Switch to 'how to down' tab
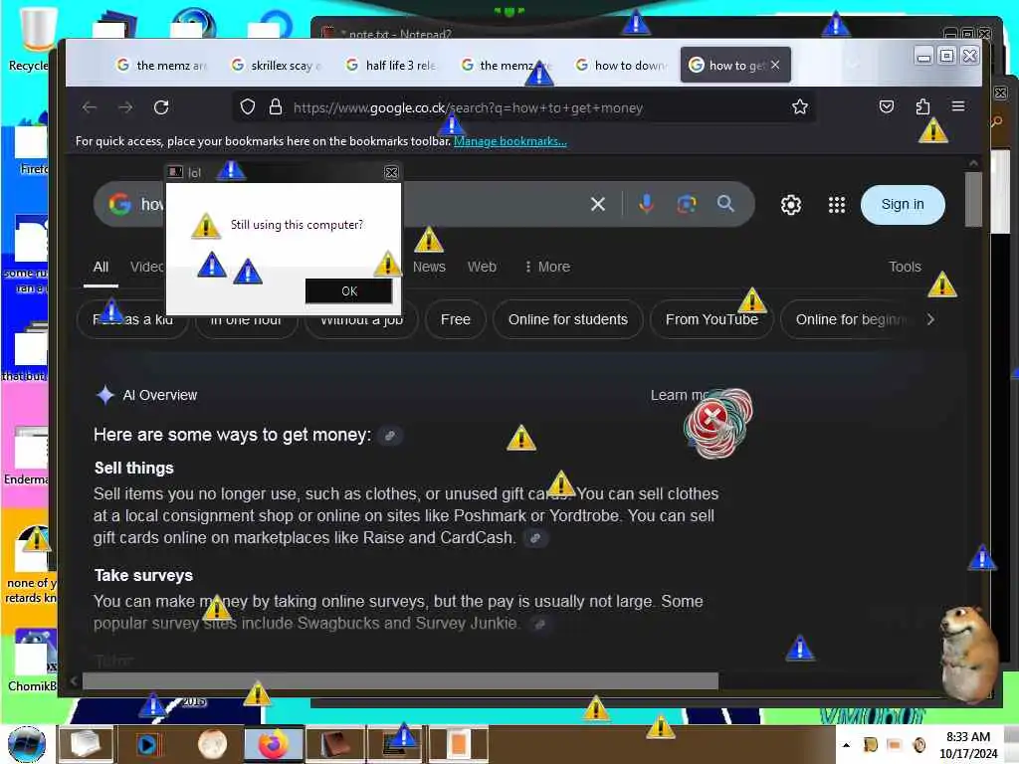The image size is (1019, 764). pos(621,65)
